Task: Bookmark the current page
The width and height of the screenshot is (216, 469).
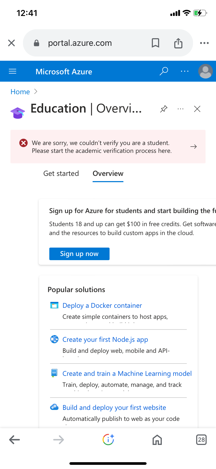Action: coord(155,43)
